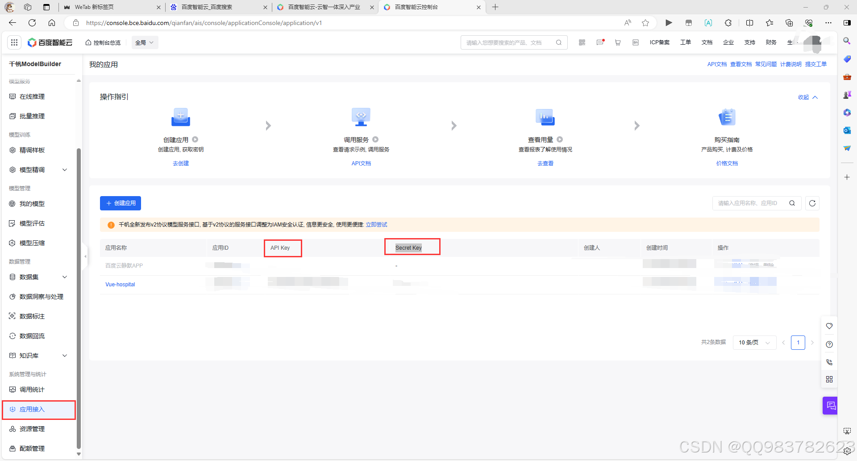Open the 提交工单 link
Image resolution: width=857 pixels, height=461 pixels.
(816, 64)
